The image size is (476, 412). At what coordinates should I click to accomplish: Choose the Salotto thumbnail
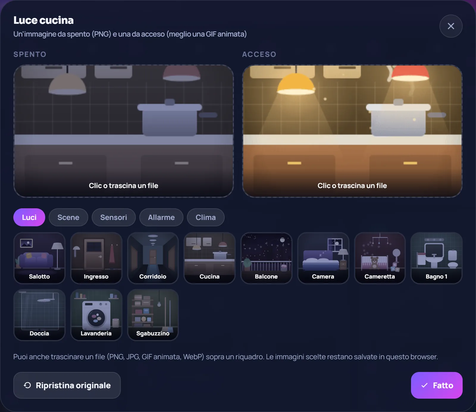pos(39,258)
